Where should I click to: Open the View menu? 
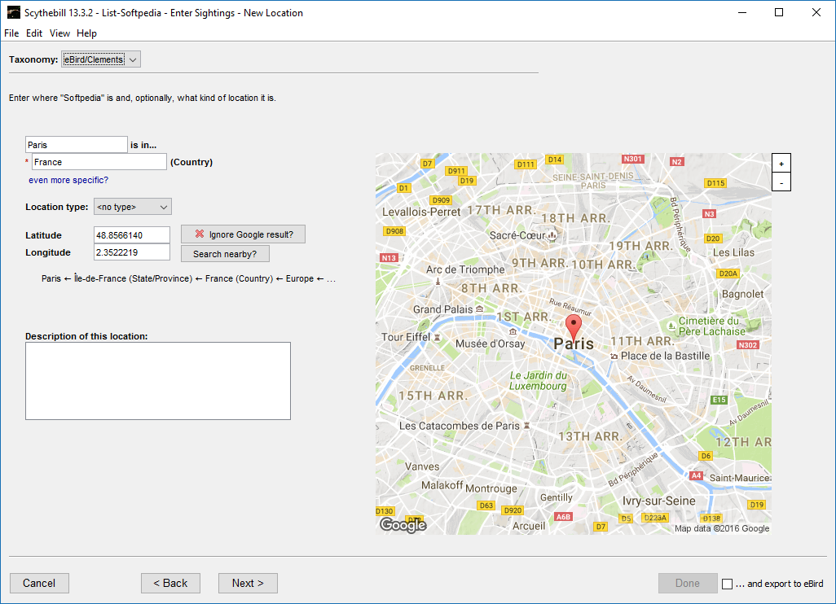point(59,33)
